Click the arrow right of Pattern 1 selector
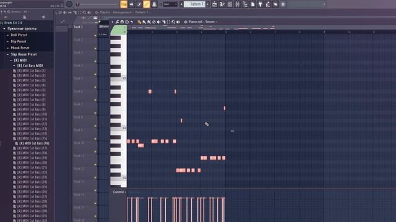Screen dimensions: 396x222 (208, 4)
